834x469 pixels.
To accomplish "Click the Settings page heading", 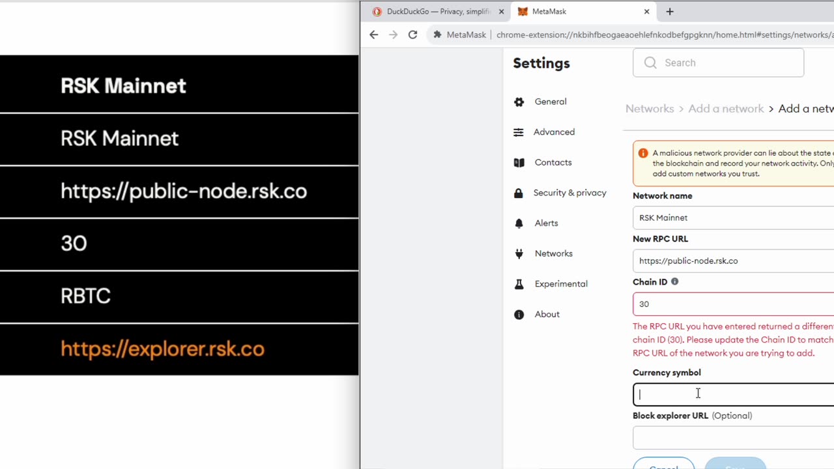I will pyautogui.click(x=541, y=63).
